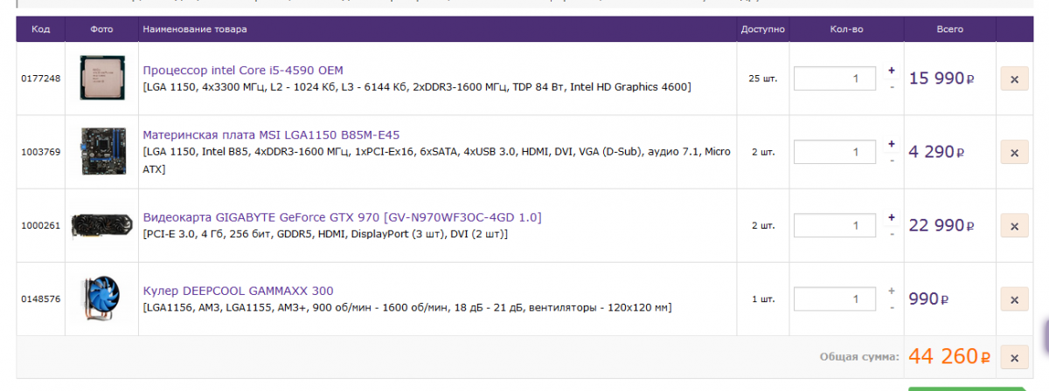
Task: Remove DEEPCOOL GAMMAXX 300 cooler from cart
Action: point(1014,299)
